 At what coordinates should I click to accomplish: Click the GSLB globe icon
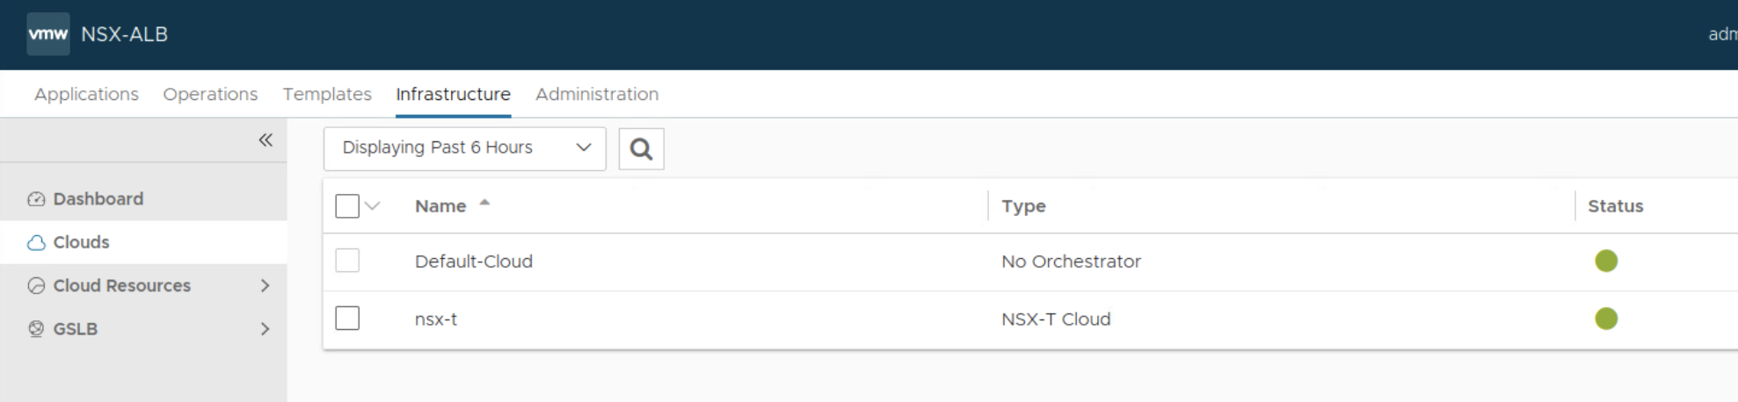tap(36, 329)
